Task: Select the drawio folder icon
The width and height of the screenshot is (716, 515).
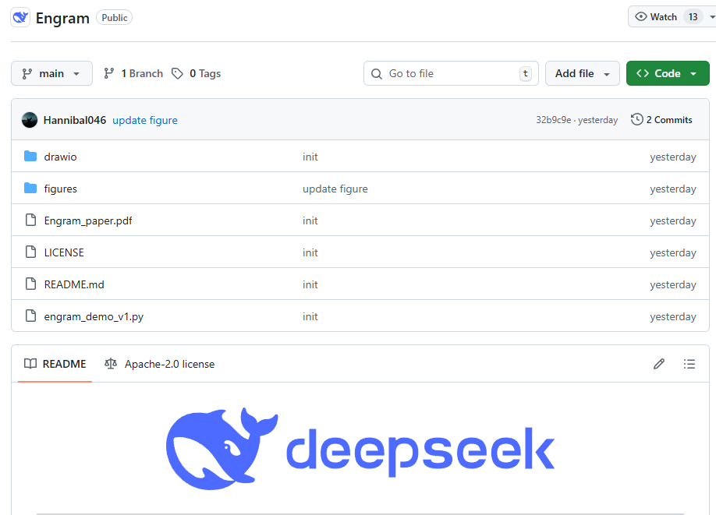Action: [30, 157]
